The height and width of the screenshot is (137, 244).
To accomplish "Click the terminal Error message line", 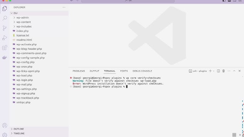I will [x=118, y=83].
